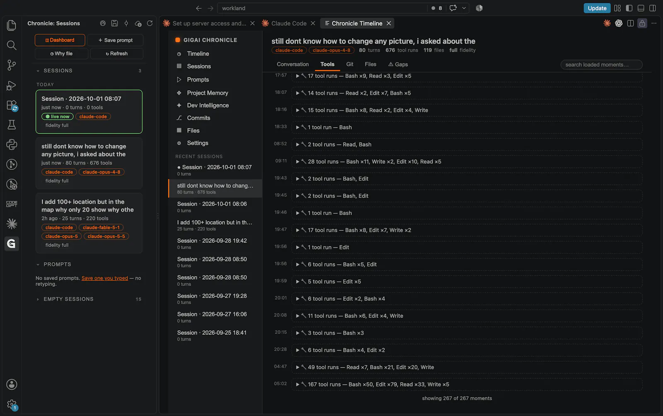The width and height of the screenshot is (663, 416).
Task: Toggle the primary side bar layout button
Action: click(x=629, y=8)
